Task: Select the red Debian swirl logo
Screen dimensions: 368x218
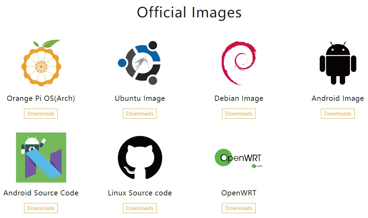Action: [x=239, y=63]
